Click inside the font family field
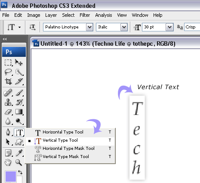The height and width of the screenshot is (183, 200). (x=65, y=27)
